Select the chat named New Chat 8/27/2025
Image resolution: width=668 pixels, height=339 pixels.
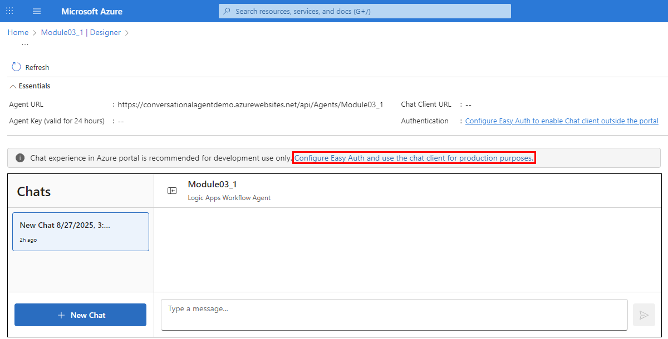pos(80,231)
